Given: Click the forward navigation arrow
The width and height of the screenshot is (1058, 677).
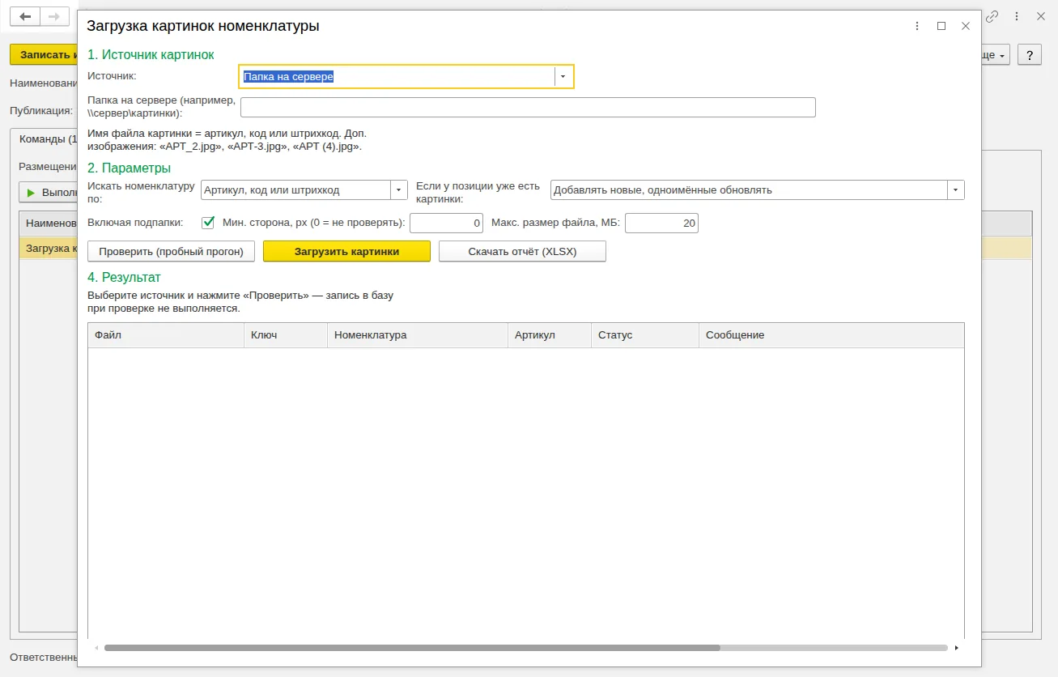Looking at the screenshot, I should (53, 16).
